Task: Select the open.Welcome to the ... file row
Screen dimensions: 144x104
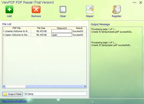Action: (x=45, y=35)
